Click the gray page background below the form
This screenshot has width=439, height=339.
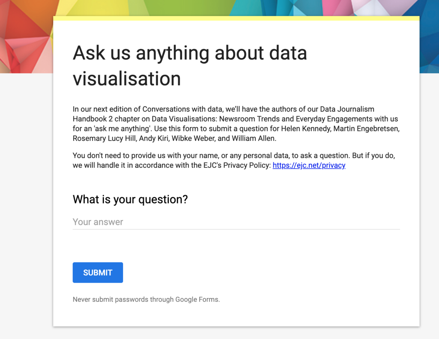(x=236, y=333)
